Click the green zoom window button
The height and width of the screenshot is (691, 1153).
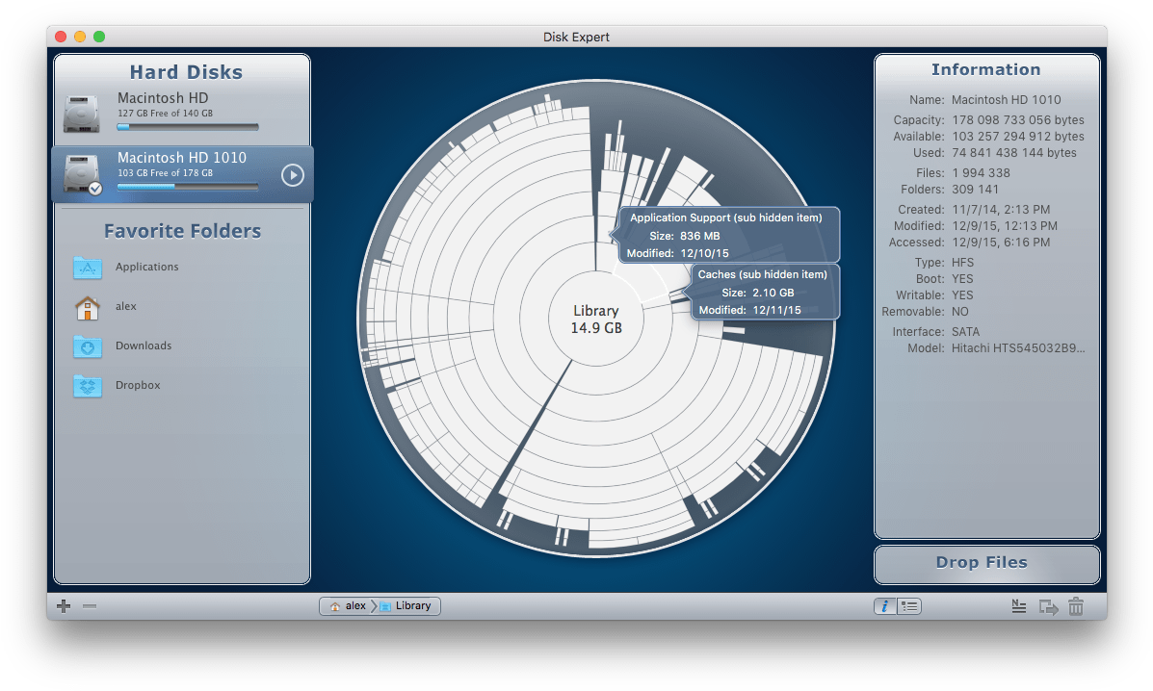pyautogui.click(x=99, y=37)
